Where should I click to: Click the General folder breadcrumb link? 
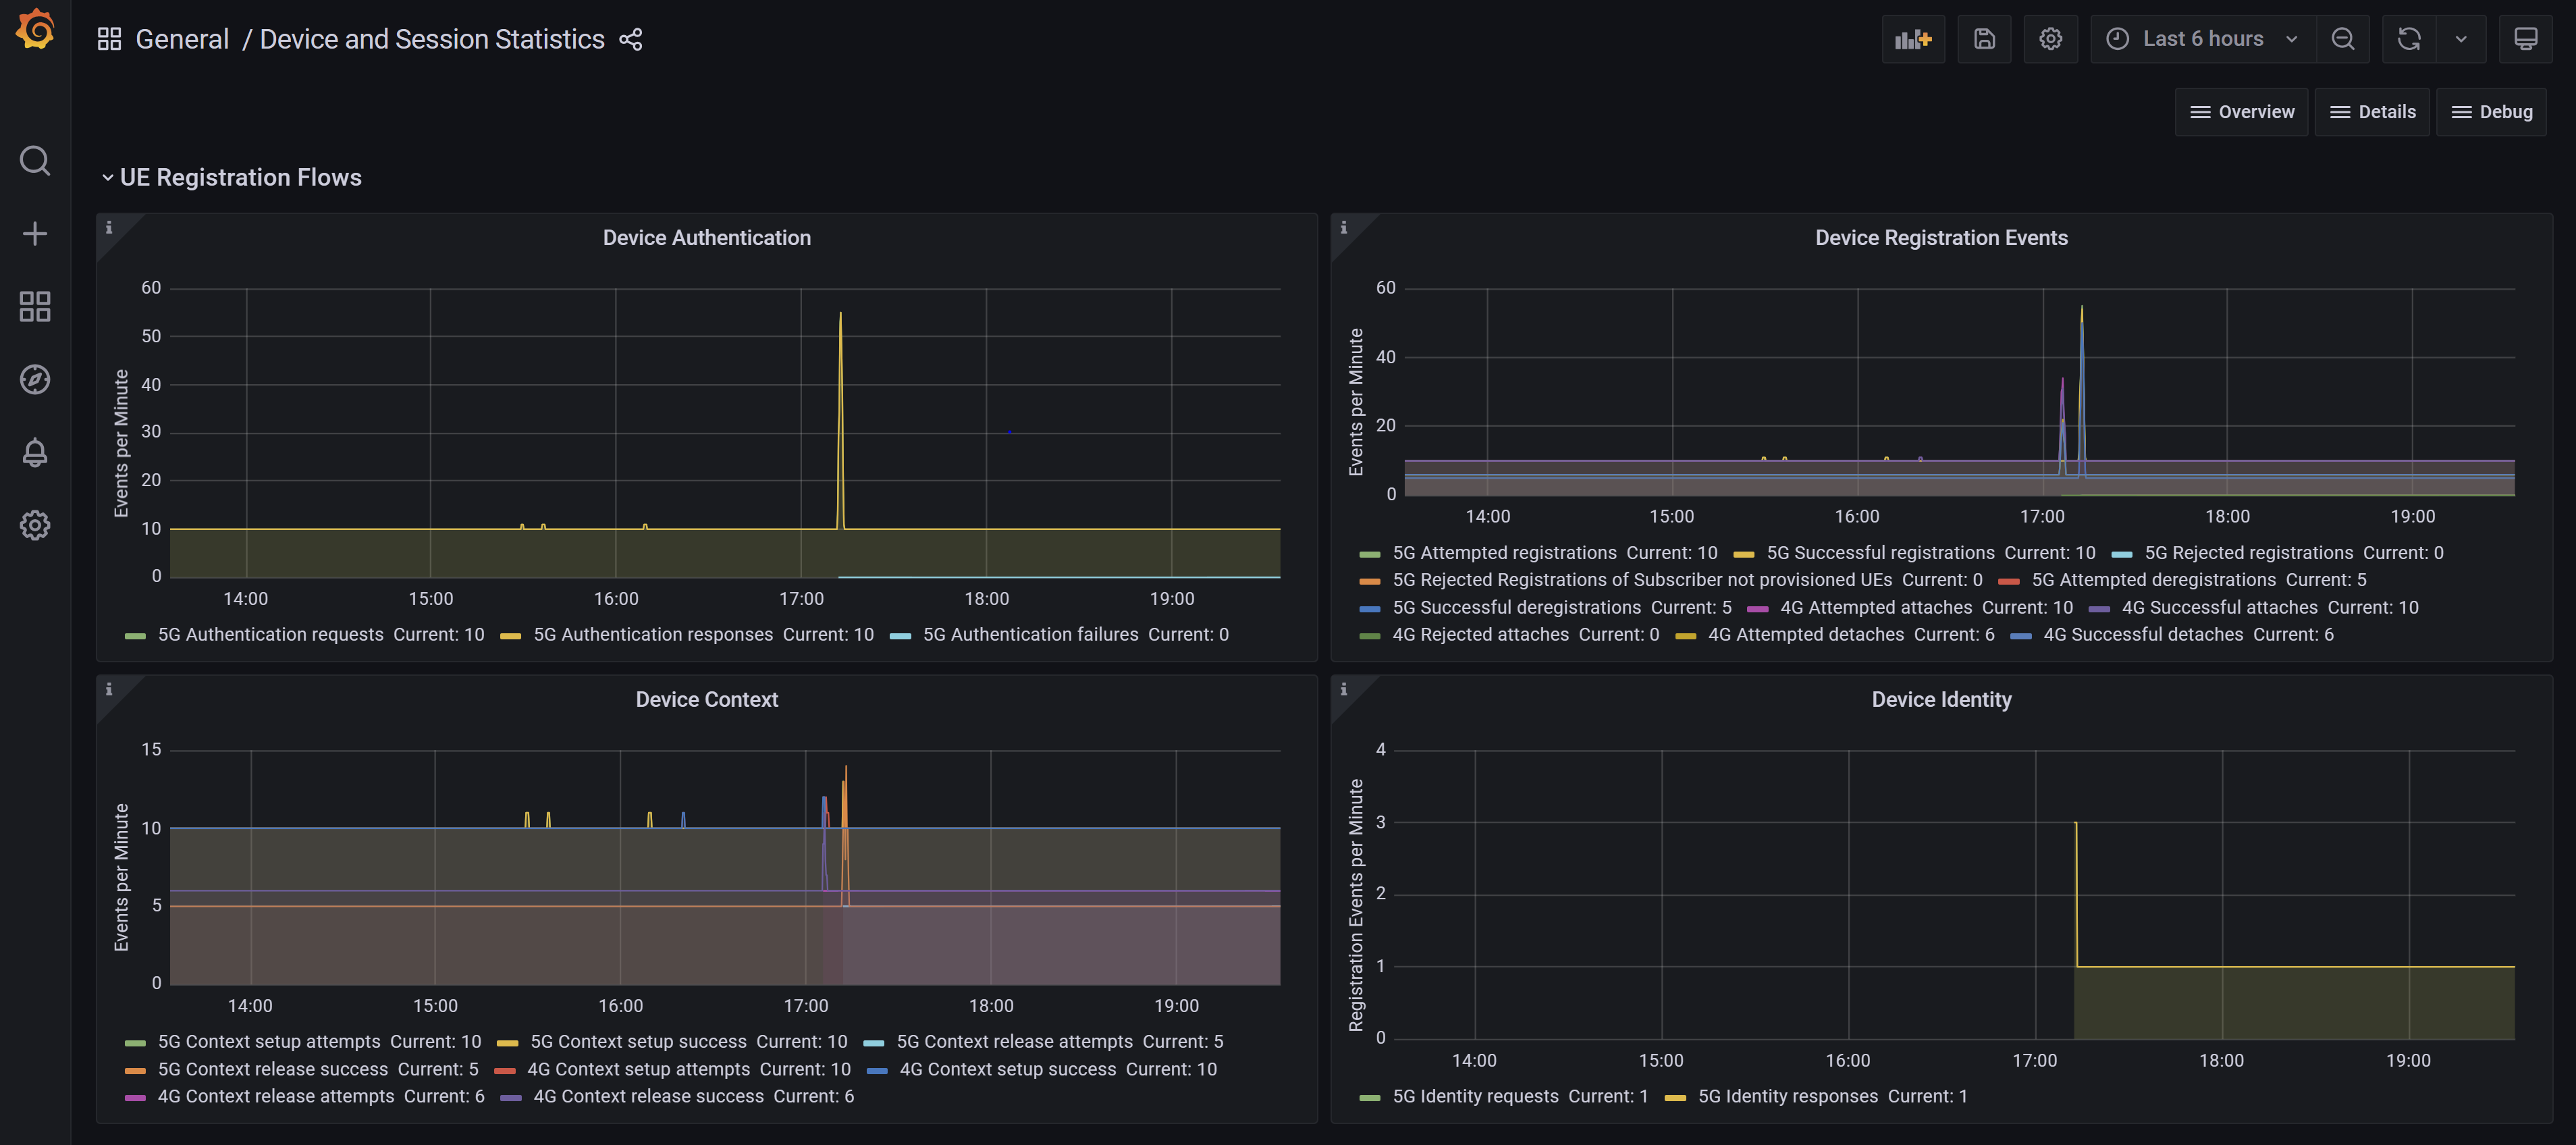click(x=182, y=39)
